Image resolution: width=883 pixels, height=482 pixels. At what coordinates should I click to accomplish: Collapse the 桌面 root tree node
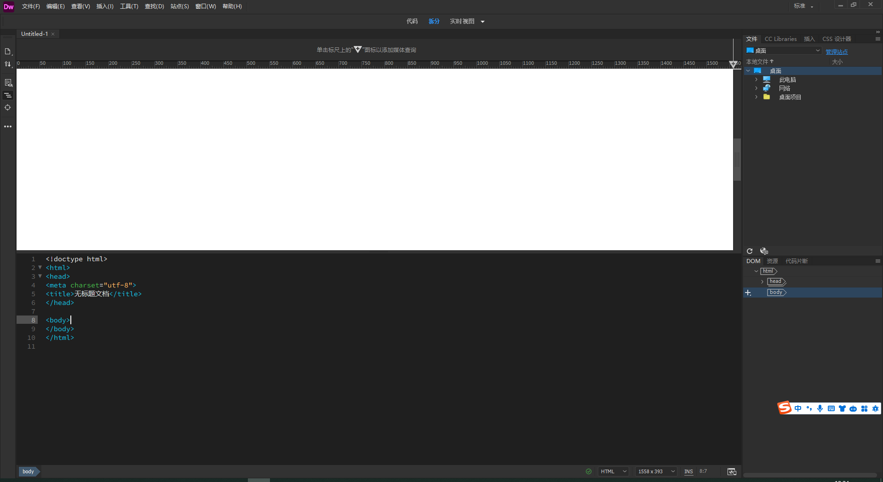(x=748, y=71)
